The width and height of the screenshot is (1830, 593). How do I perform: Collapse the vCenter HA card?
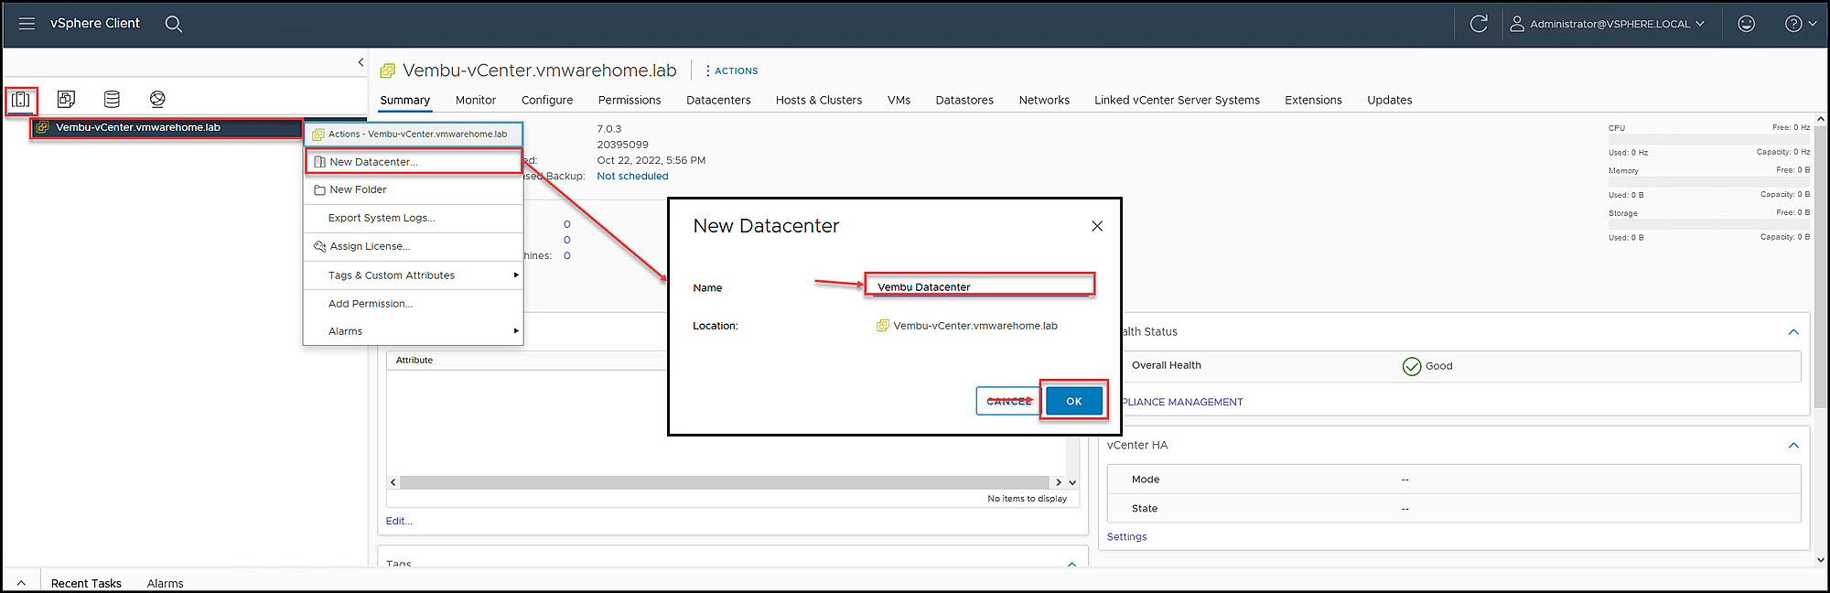[1793, 446]
